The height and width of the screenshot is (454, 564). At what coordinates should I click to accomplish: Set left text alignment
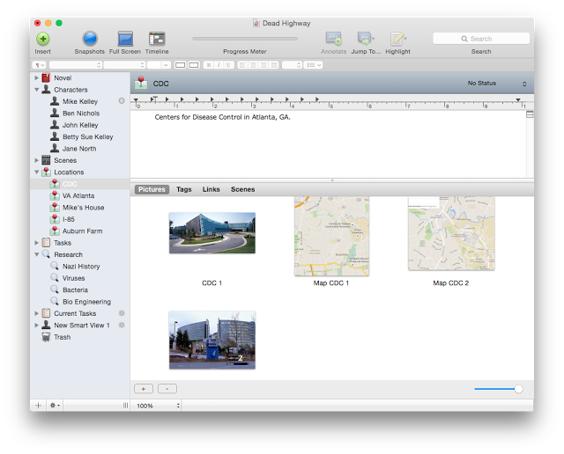(x=243, y=65)
